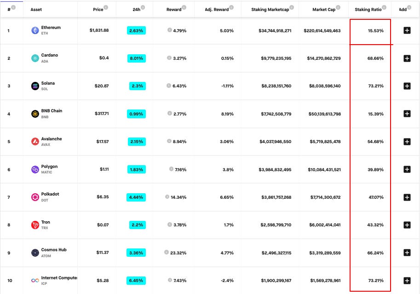The width and height of the screenshot is (420, 294).
Task: Select Polygon staking ratio 39.89%
Action: pos(375,170)
